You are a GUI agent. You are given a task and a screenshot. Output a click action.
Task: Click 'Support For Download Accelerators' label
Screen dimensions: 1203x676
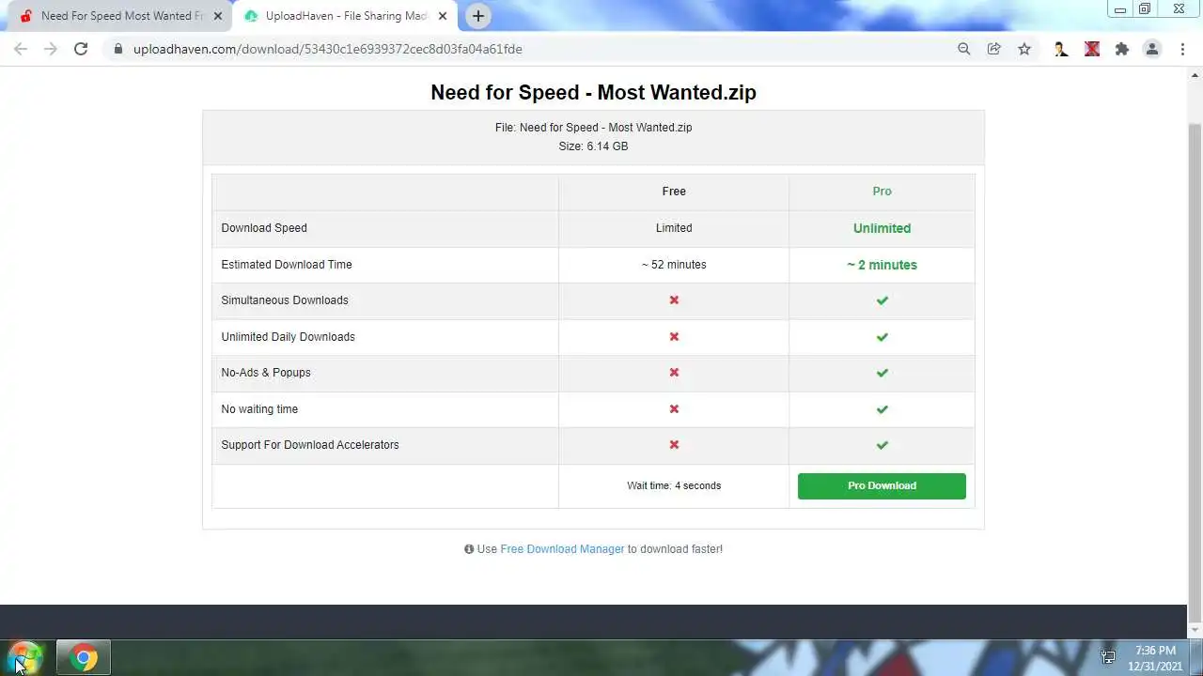(310, 445)
